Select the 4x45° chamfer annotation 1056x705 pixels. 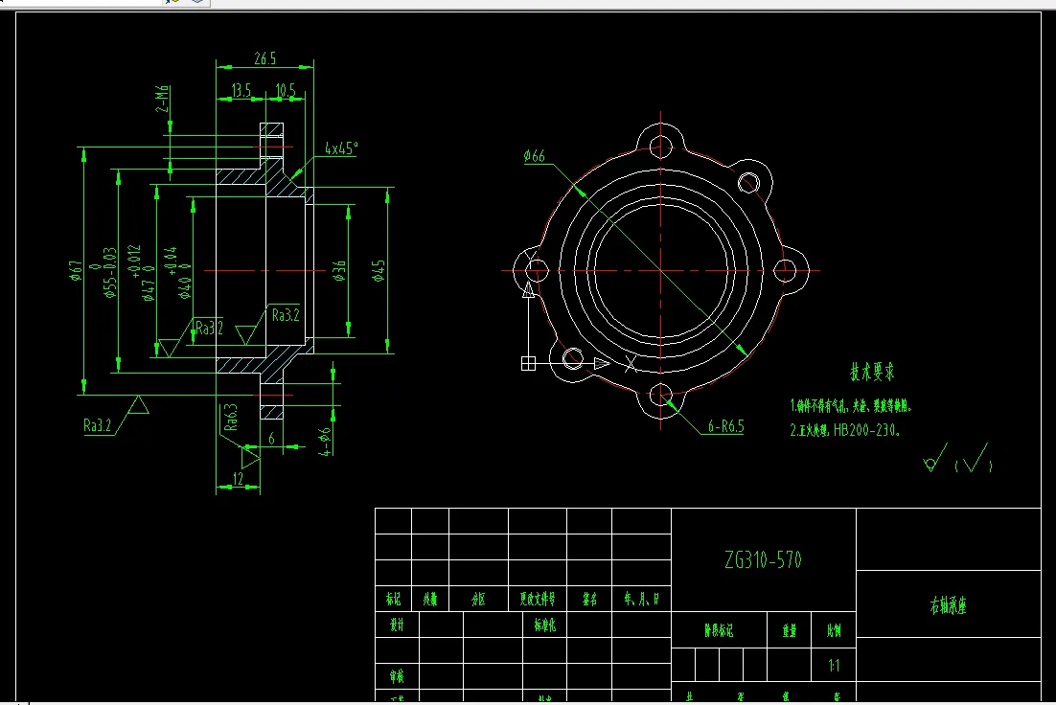pyautogui.click(x=341, y=148)
